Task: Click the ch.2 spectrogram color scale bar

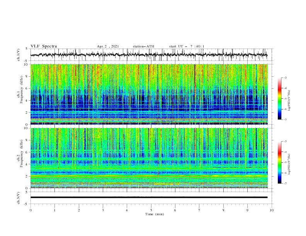Action: coord(279,162)
